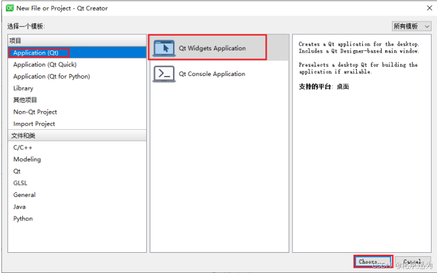The height and width of the screenshot is (273, 437).
Task: Click the Cancel button
Action: (x=413, y=262)
